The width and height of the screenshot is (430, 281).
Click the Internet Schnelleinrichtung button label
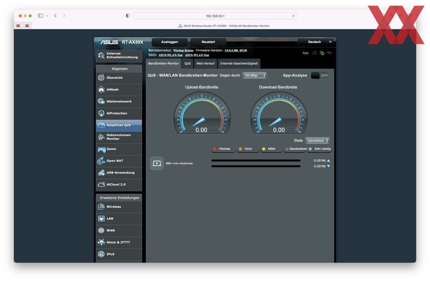(x=122, y=55)
